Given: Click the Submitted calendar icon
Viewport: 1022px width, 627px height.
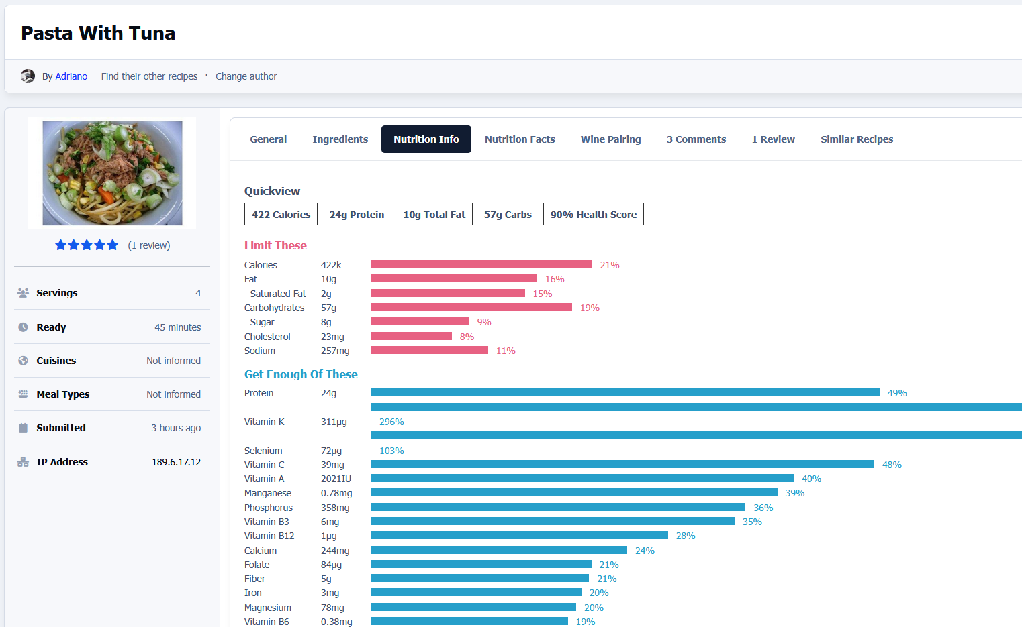Looking at the screenshot, I should click(x=23, y=428).
